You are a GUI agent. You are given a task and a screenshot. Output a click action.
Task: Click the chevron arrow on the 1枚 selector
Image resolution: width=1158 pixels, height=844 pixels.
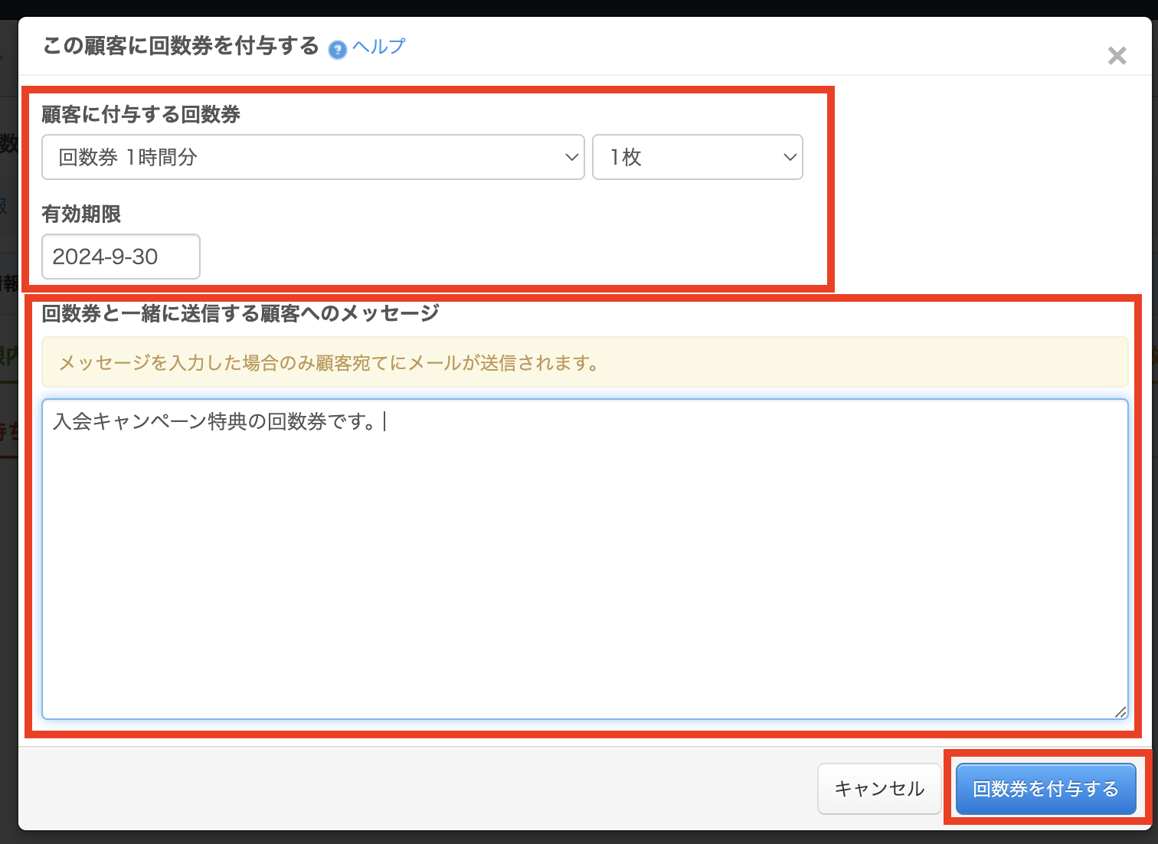[x=790, y=157]
